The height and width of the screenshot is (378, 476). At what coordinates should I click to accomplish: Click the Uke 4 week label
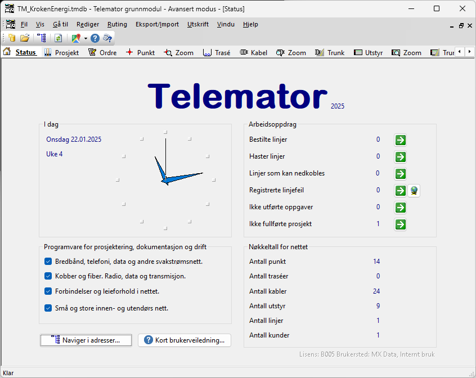point(55,154)
